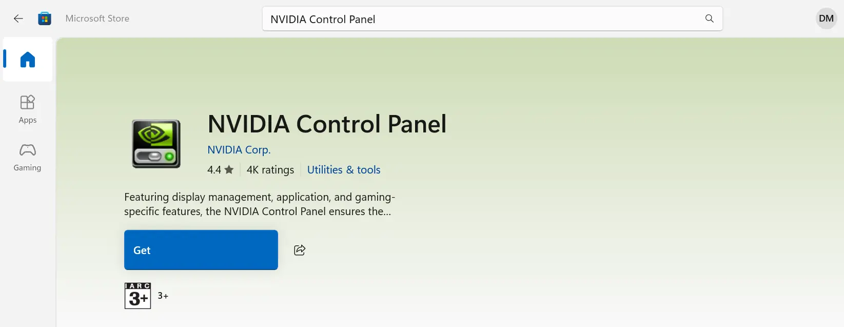Click the Microsoft Store logo icon
The width and height of the screenshot is (844, 327).
click(x=45, y=18)
